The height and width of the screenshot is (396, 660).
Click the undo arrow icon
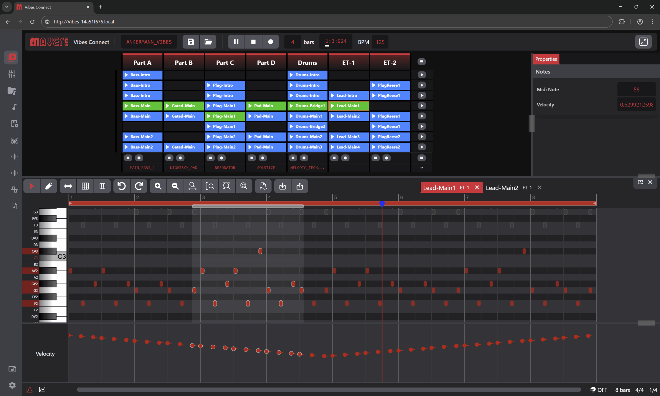pos(122,186)
